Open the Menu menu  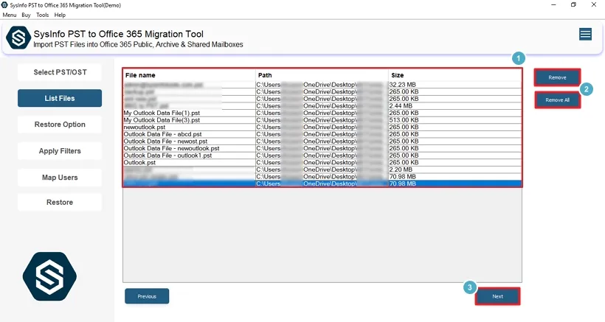pos(10,15)
